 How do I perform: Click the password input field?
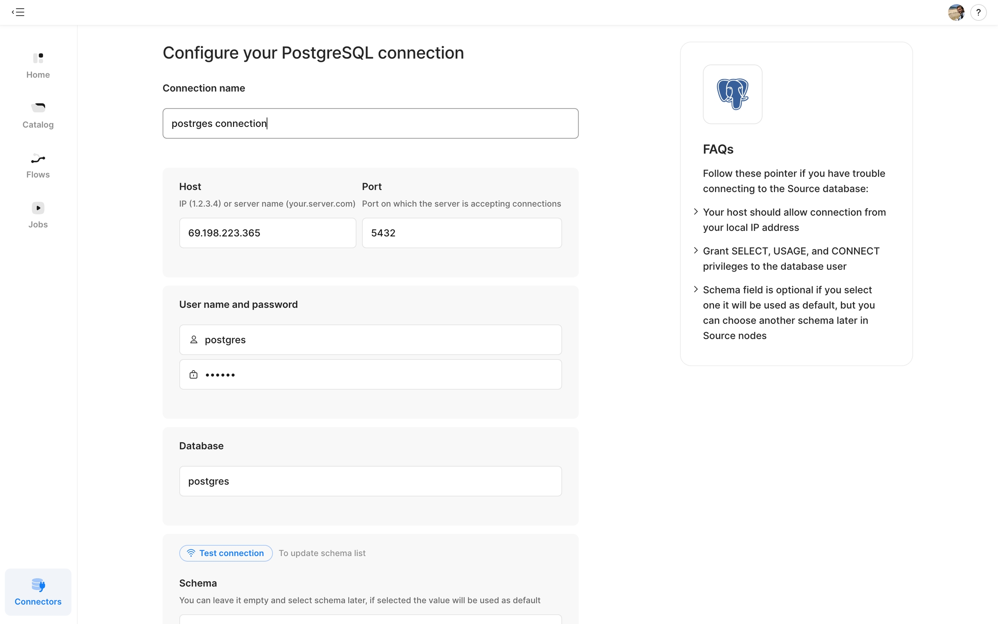click(370, 375)
